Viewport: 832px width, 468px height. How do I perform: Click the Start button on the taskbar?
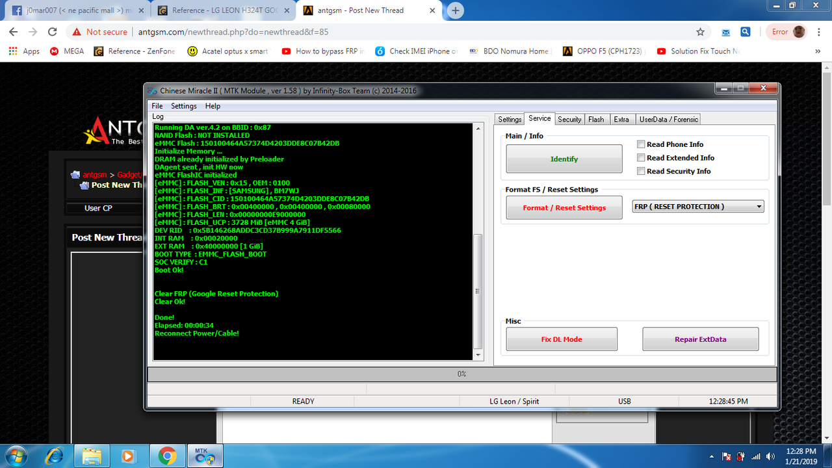[x=14, y=456]
